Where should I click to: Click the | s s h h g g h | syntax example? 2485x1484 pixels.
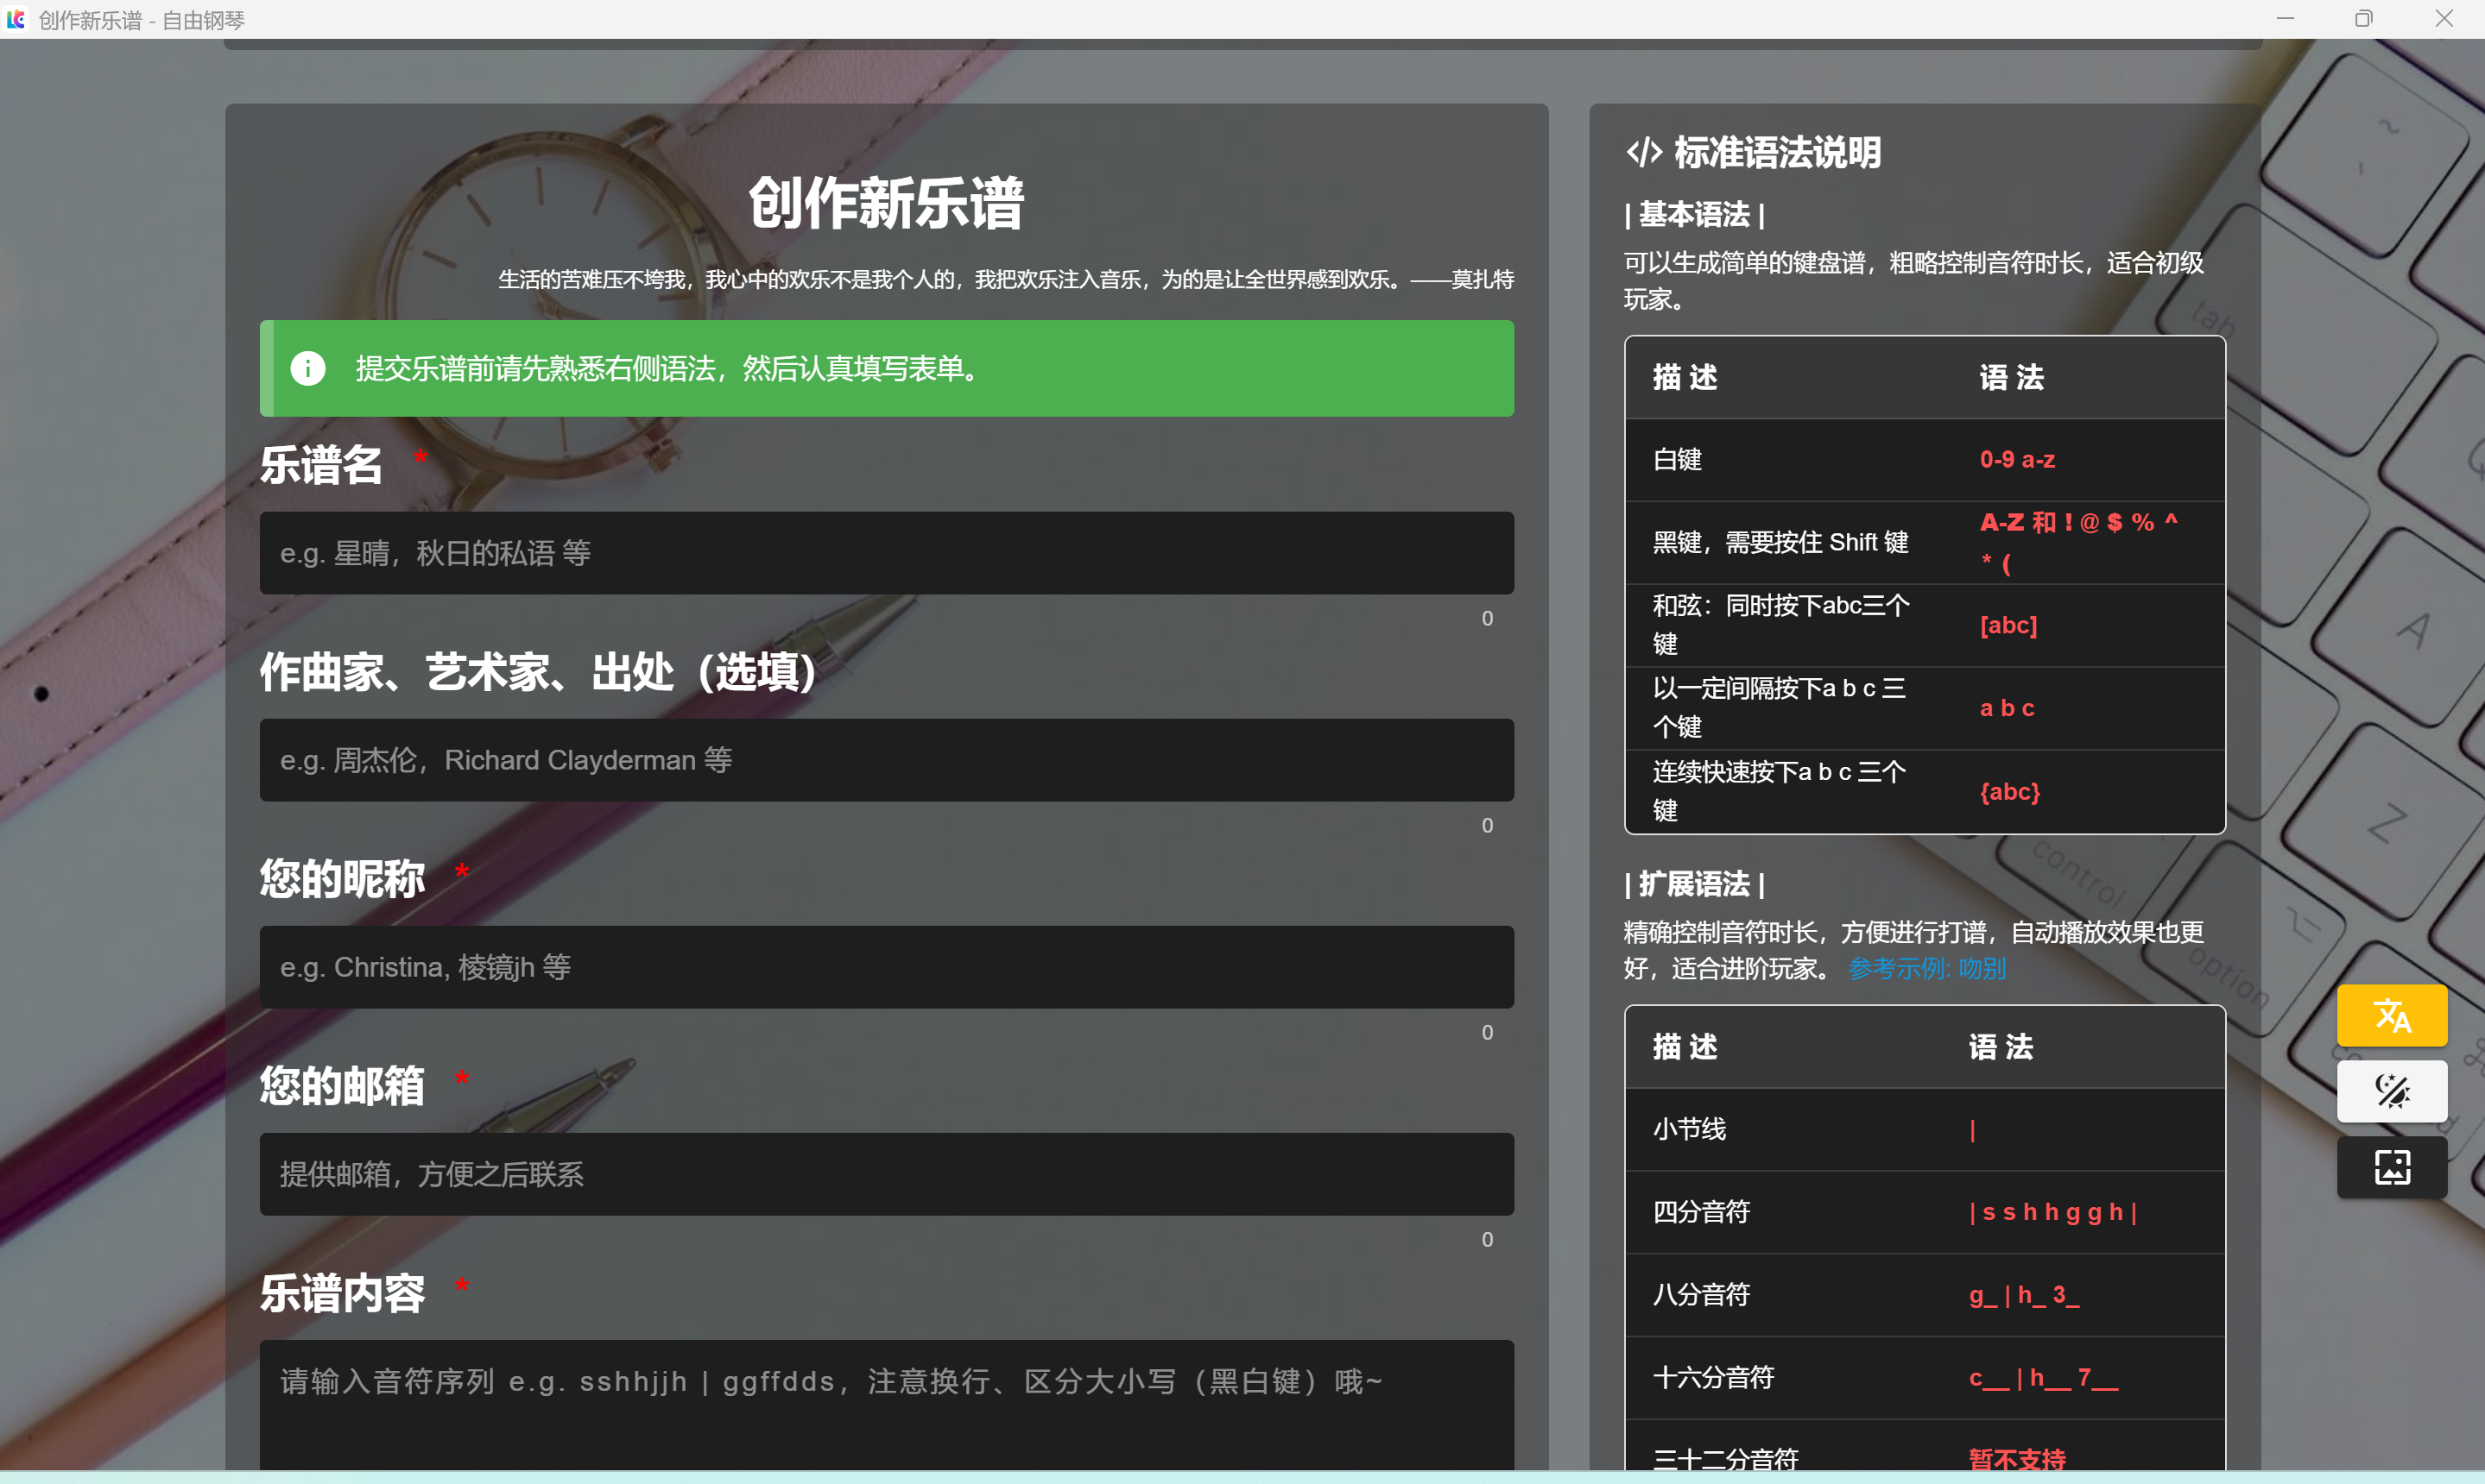point(2052,1212)
